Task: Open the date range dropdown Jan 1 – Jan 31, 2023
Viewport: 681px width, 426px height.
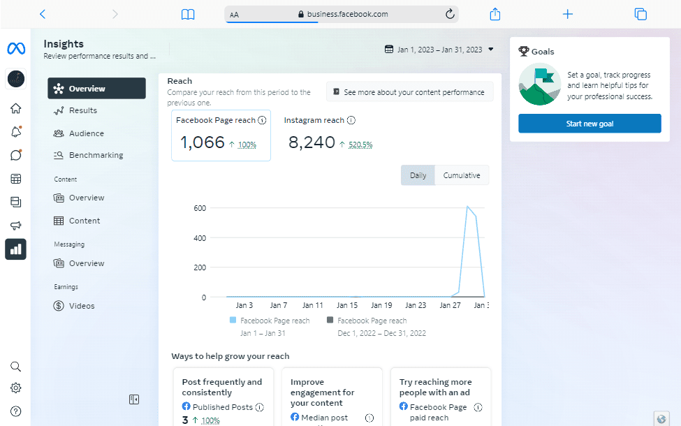Action: point(439,50)
